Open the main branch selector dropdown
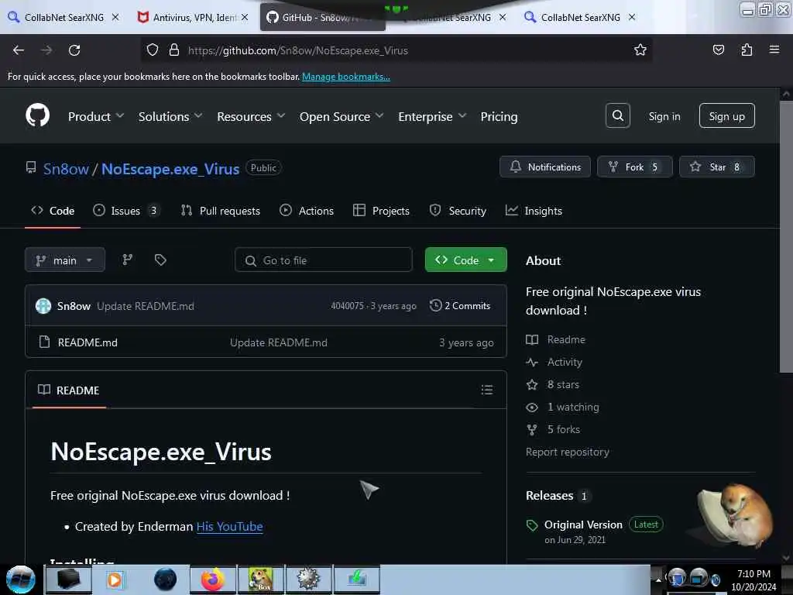 click(x=65, y=260)
